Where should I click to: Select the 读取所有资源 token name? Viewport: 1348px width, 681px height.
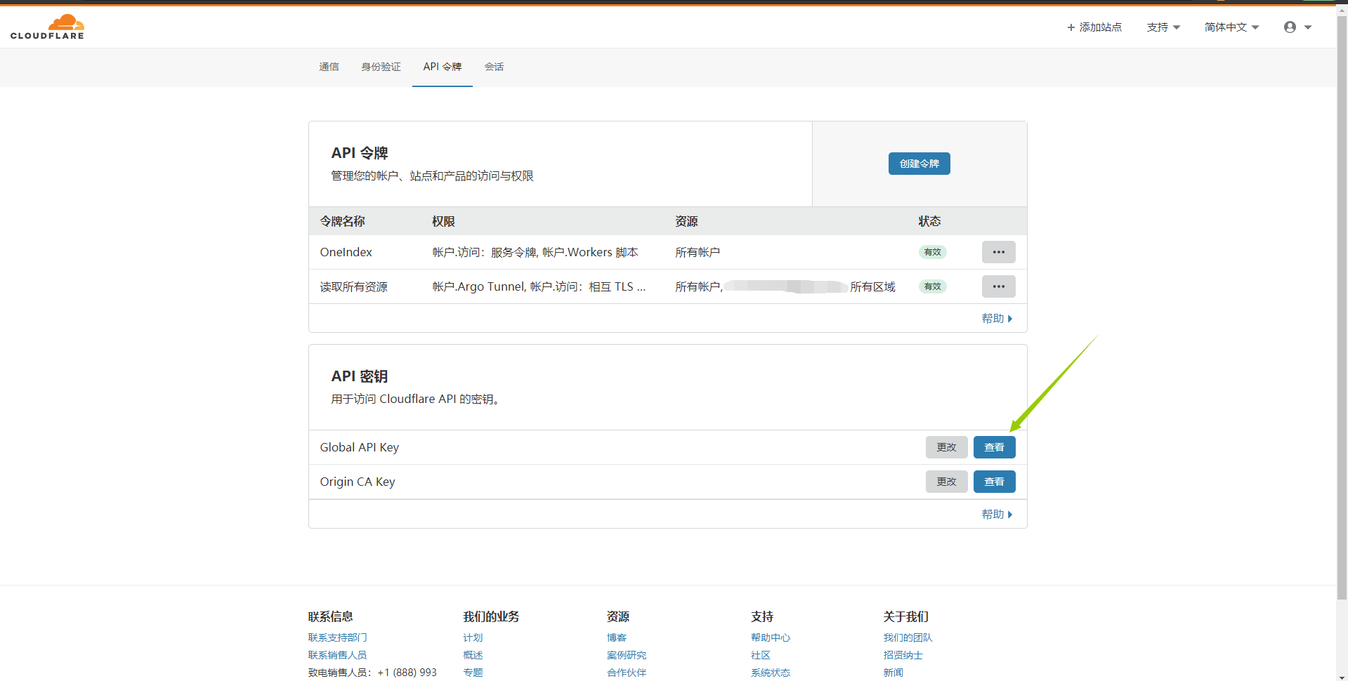coord(353,286)
